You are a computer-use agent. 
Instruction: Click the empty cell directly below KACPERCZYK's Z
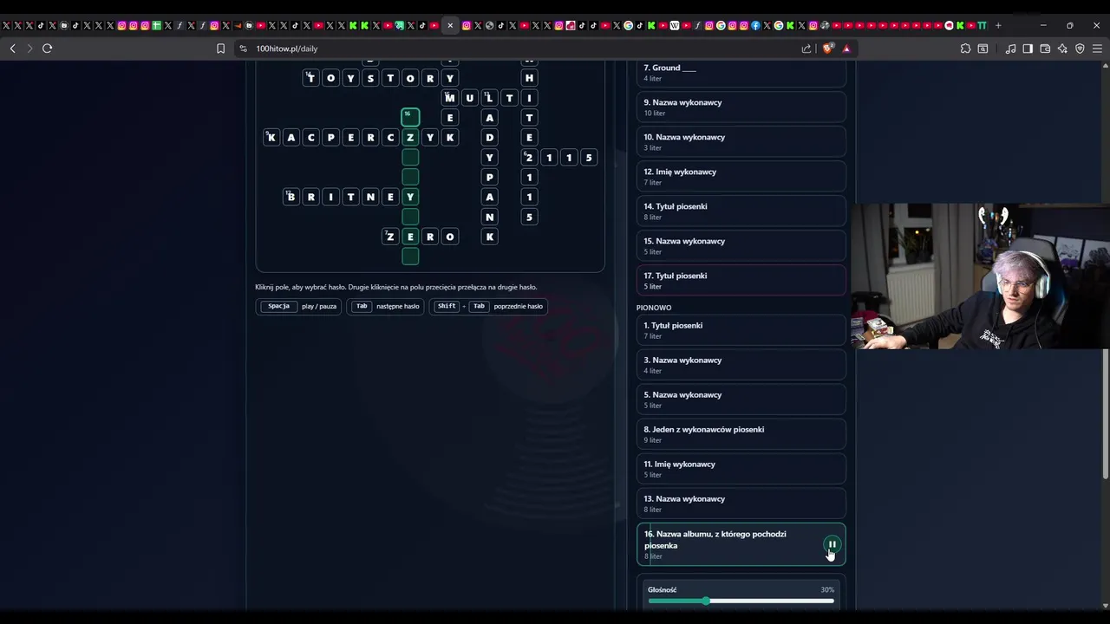410,157
